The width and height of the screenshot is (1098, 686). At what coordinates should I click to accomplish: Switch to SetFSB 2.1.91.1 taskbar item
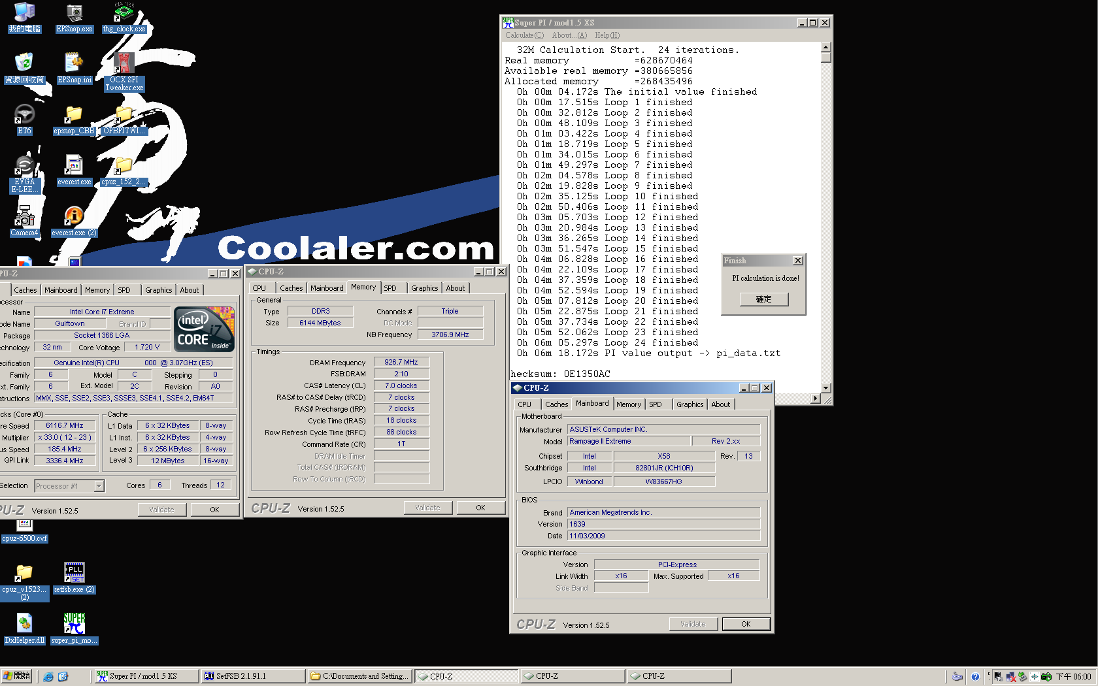[253, 676]
